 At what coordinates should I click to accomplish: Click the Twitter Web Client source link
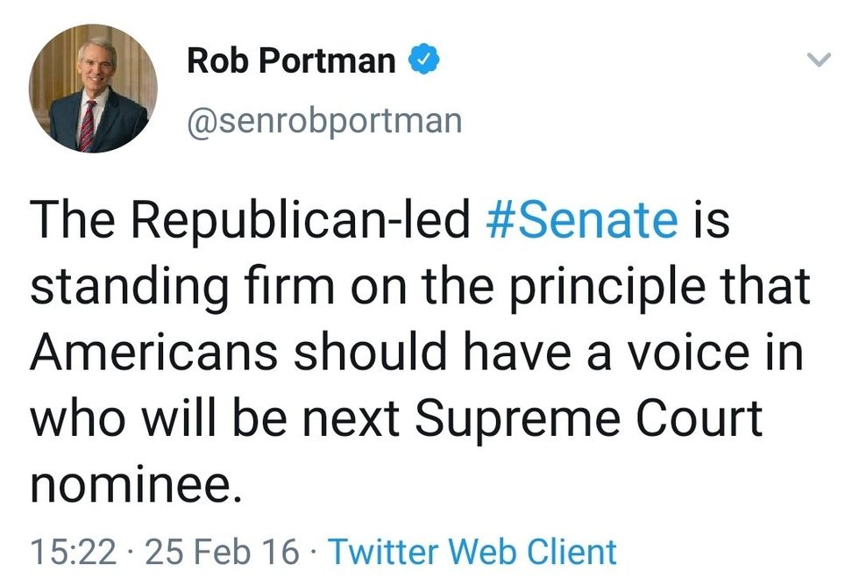(x=472, y=552)
